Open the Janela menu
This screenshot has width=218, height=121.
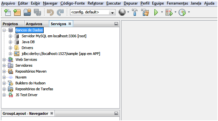[x=196, y=3]
